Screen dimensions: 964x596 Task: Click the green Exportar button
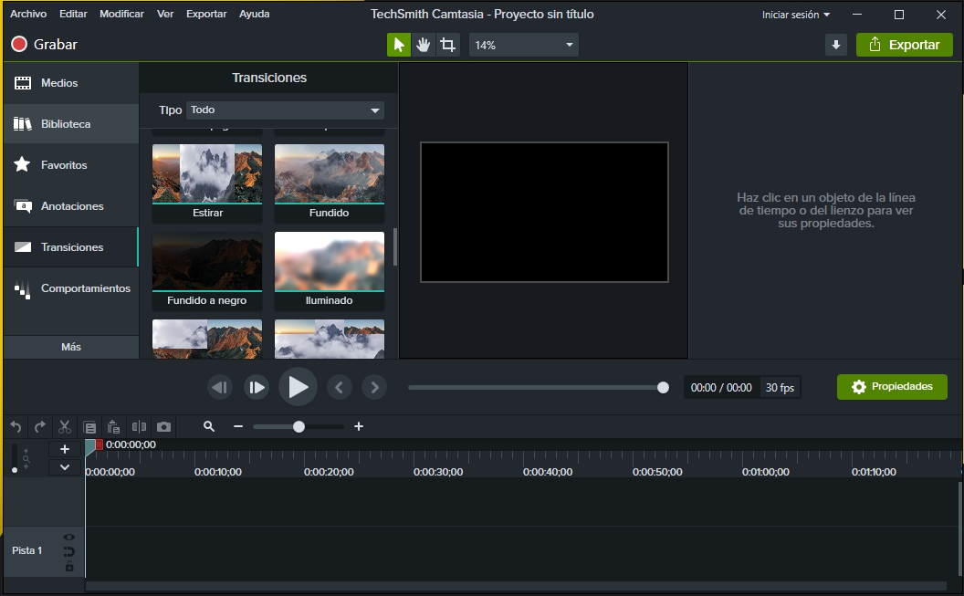click(904, 44)
